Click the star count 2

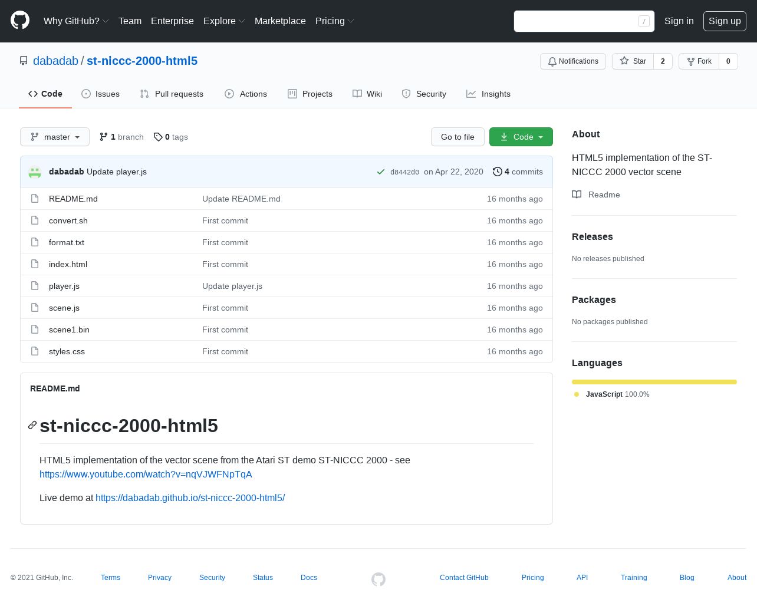[663, 61]
